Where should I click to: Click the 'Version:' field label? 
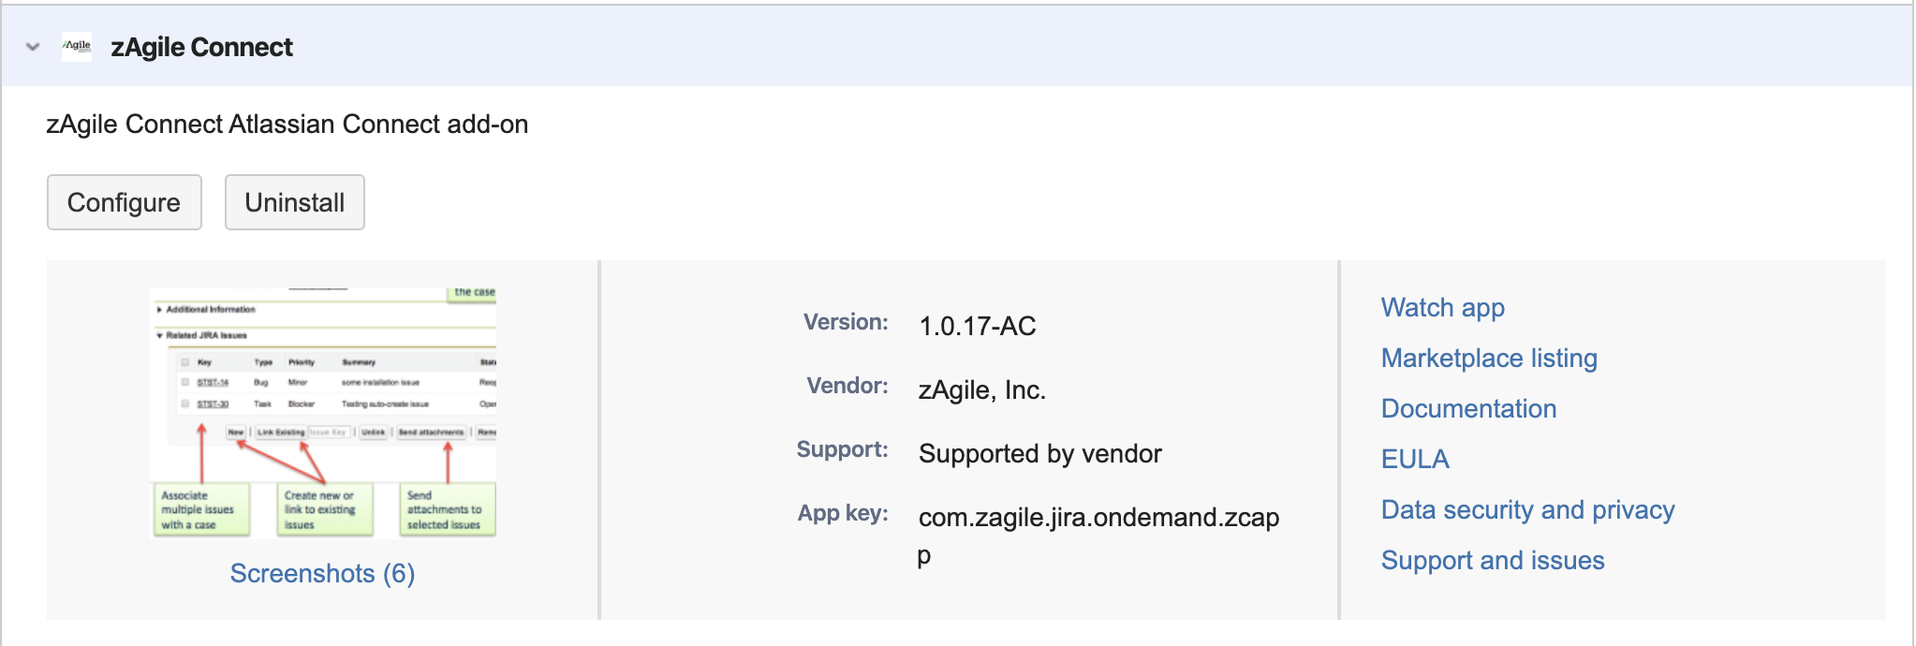845,322
